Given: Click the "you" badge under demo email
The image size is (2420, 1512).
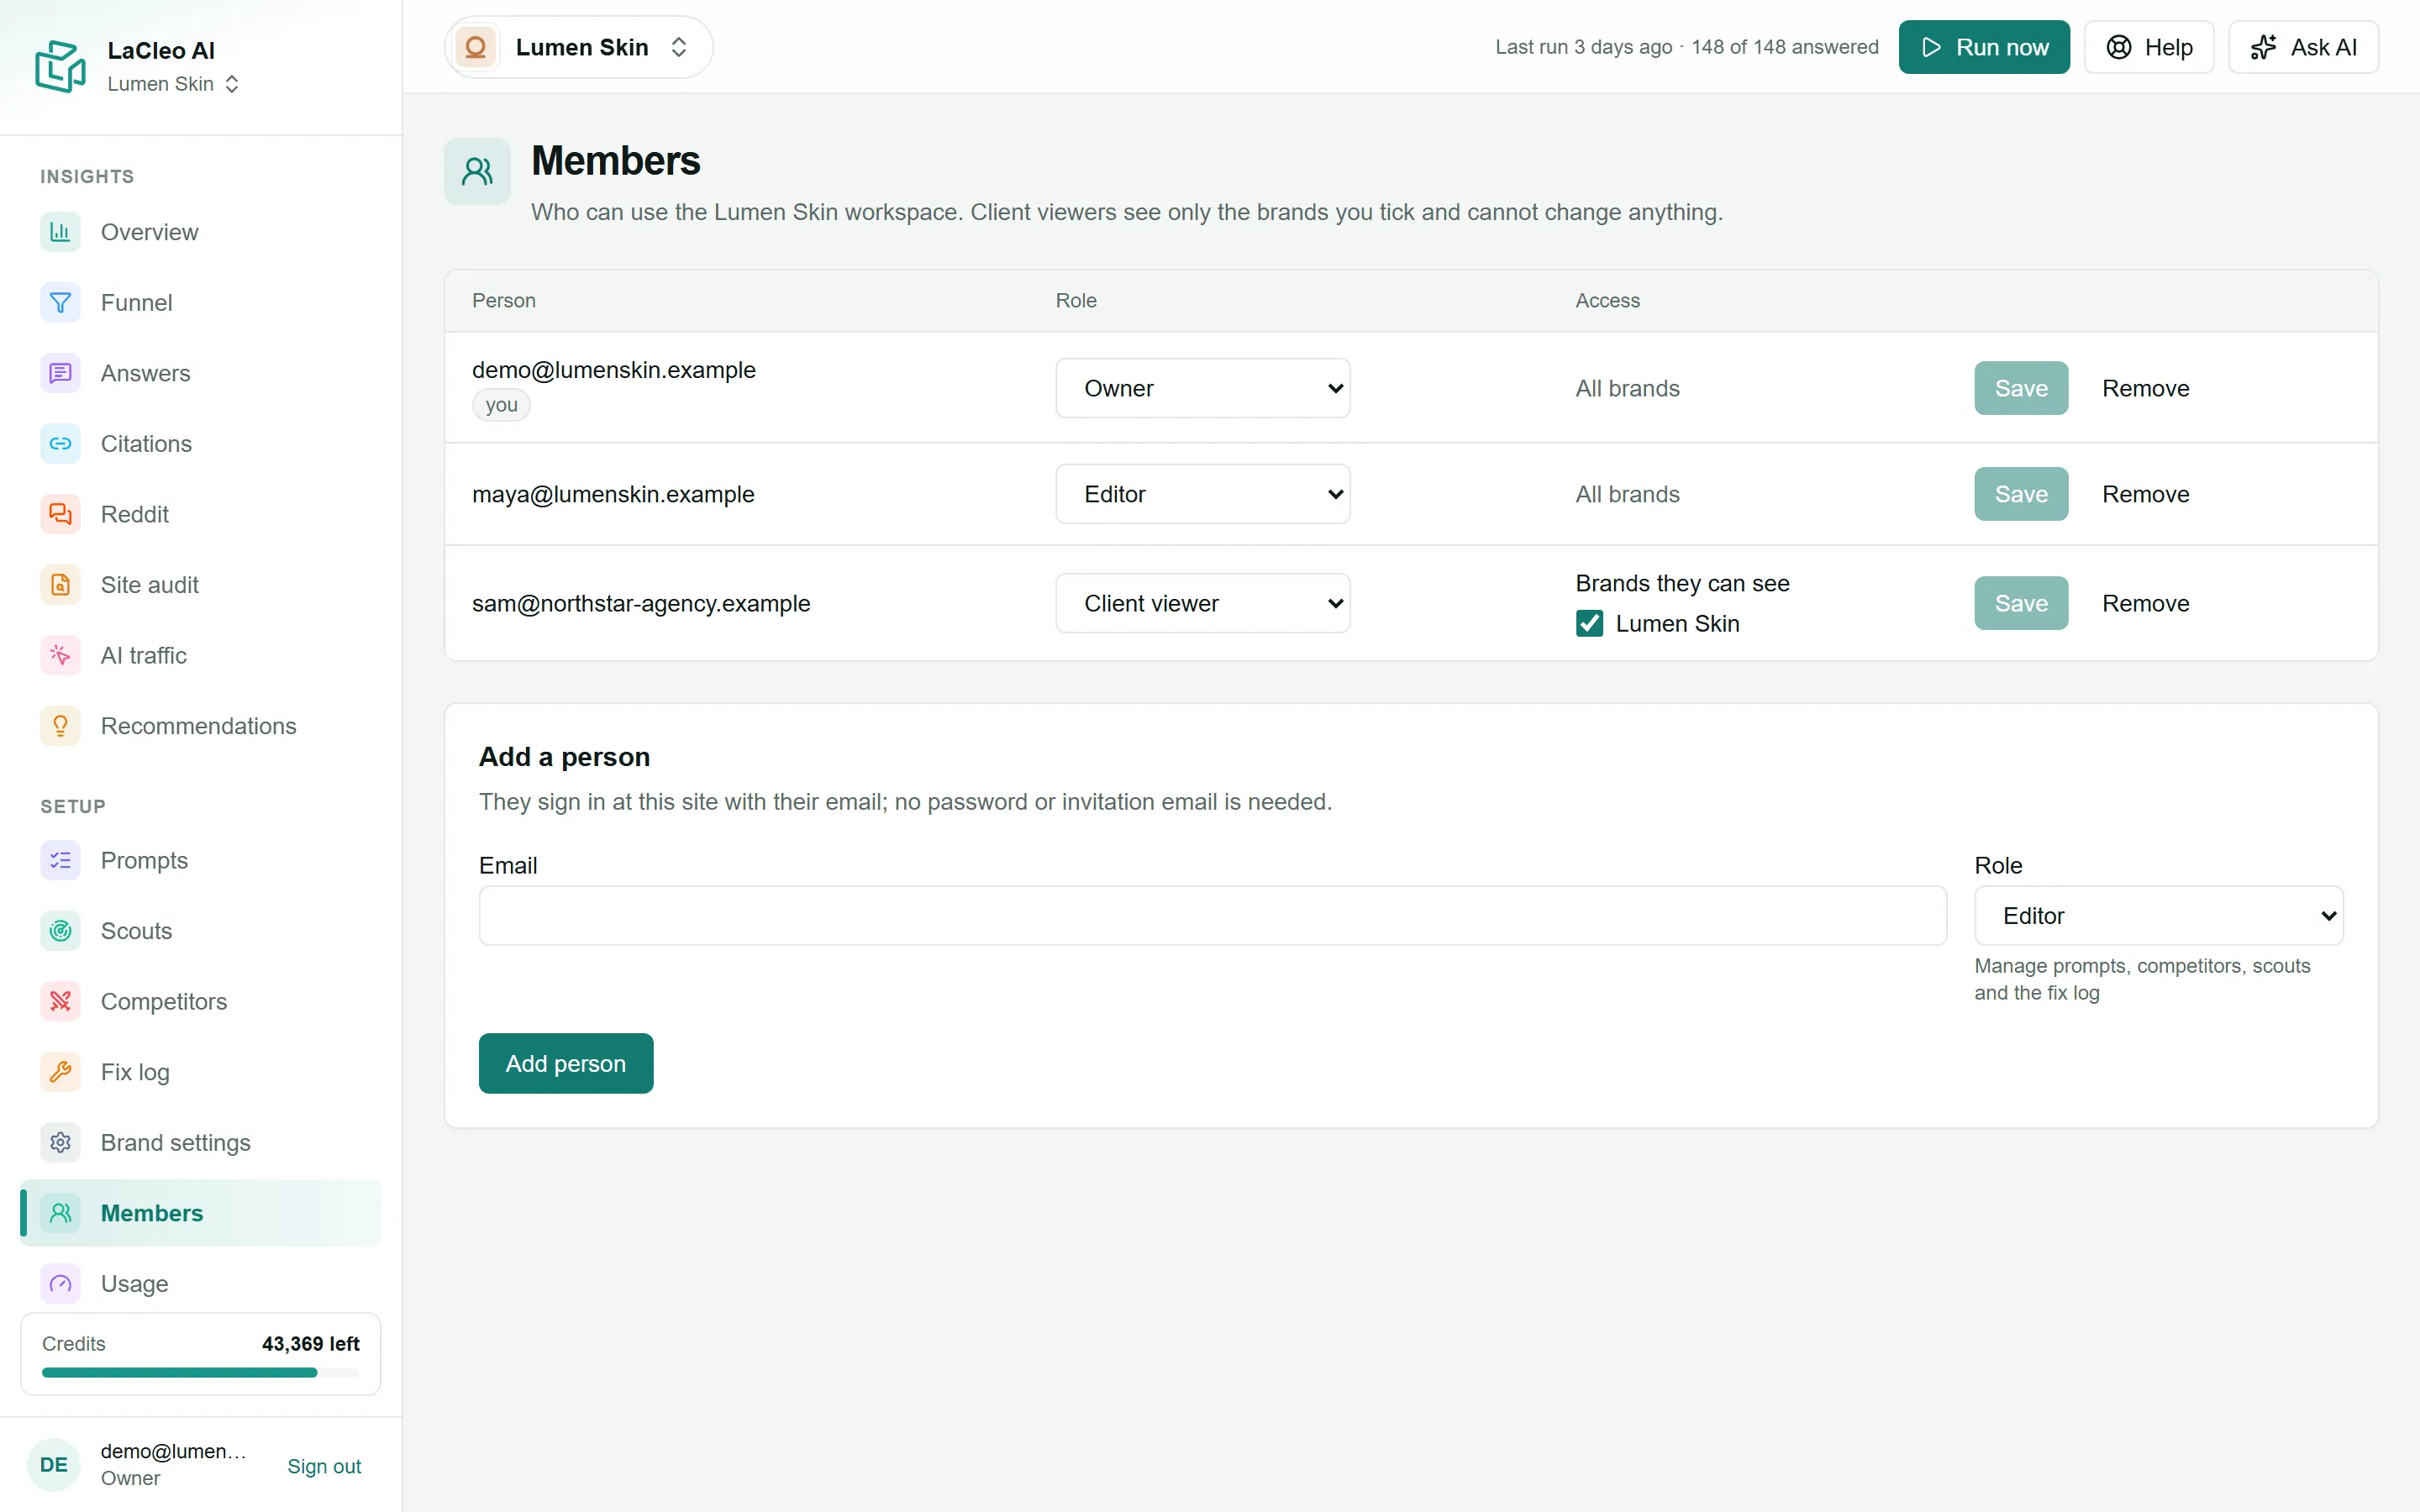Looking at the screenshot, I should (501, 405).
